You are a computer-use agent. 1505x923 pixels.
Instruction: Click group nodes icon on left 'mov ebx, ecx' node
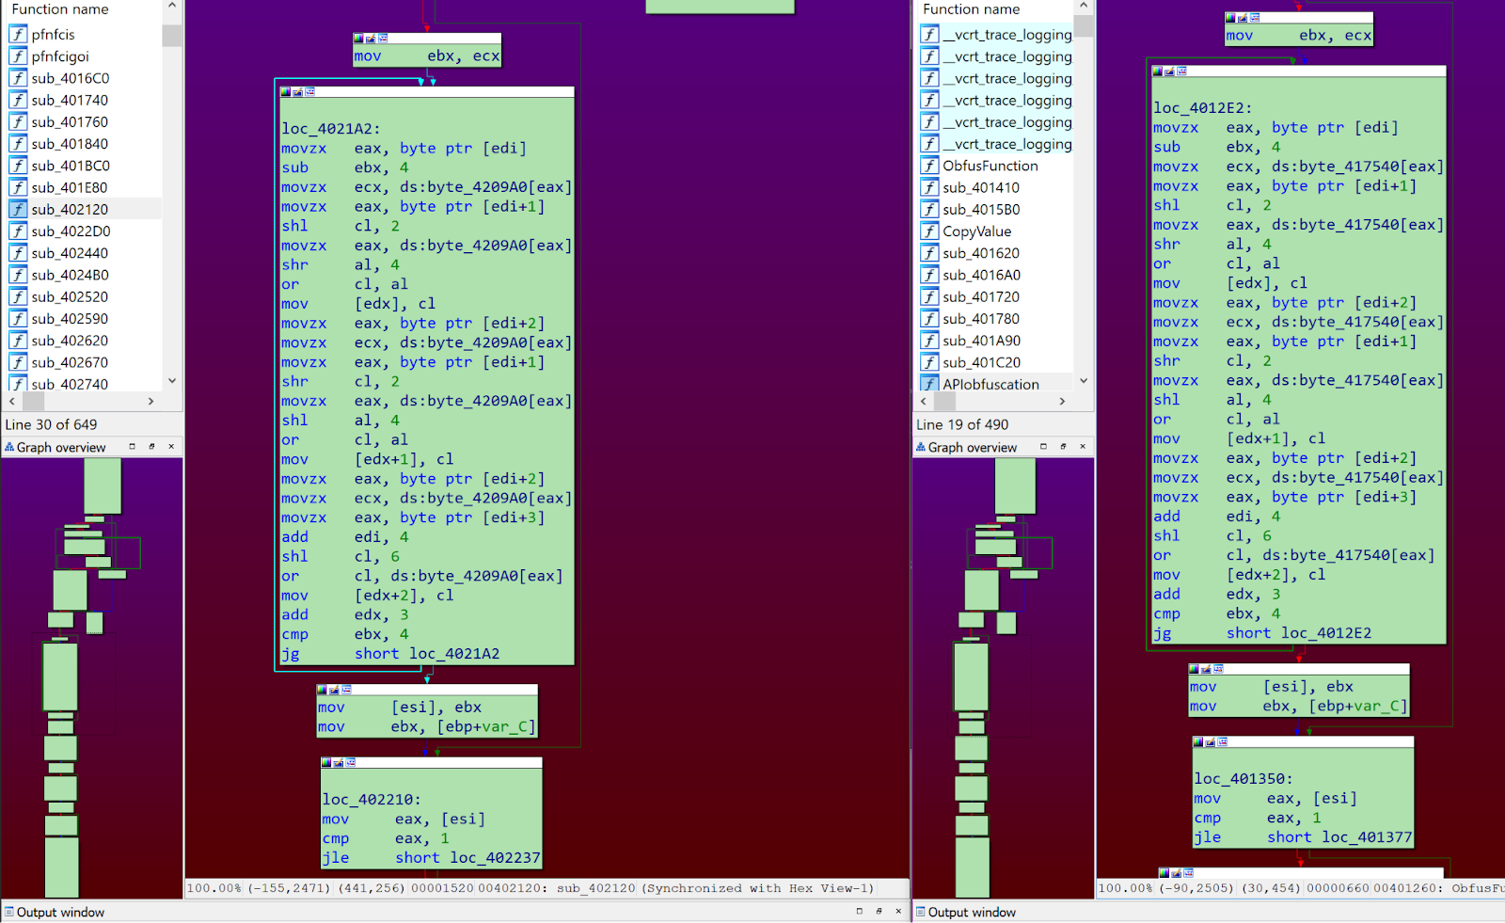click(383, 39)
